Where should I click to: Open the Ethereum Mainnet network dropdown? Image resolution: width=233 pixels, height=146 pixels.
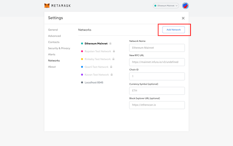pyautogui.click(x=166, y=6)
